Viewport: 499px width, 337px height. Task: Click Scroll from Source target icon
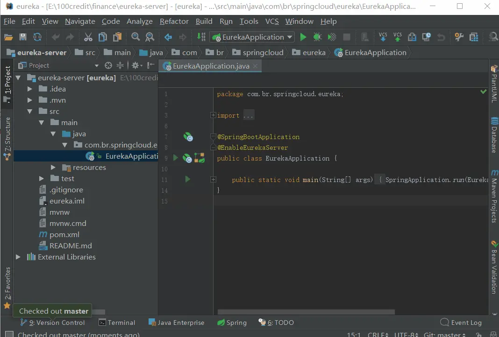click(108, 65)
